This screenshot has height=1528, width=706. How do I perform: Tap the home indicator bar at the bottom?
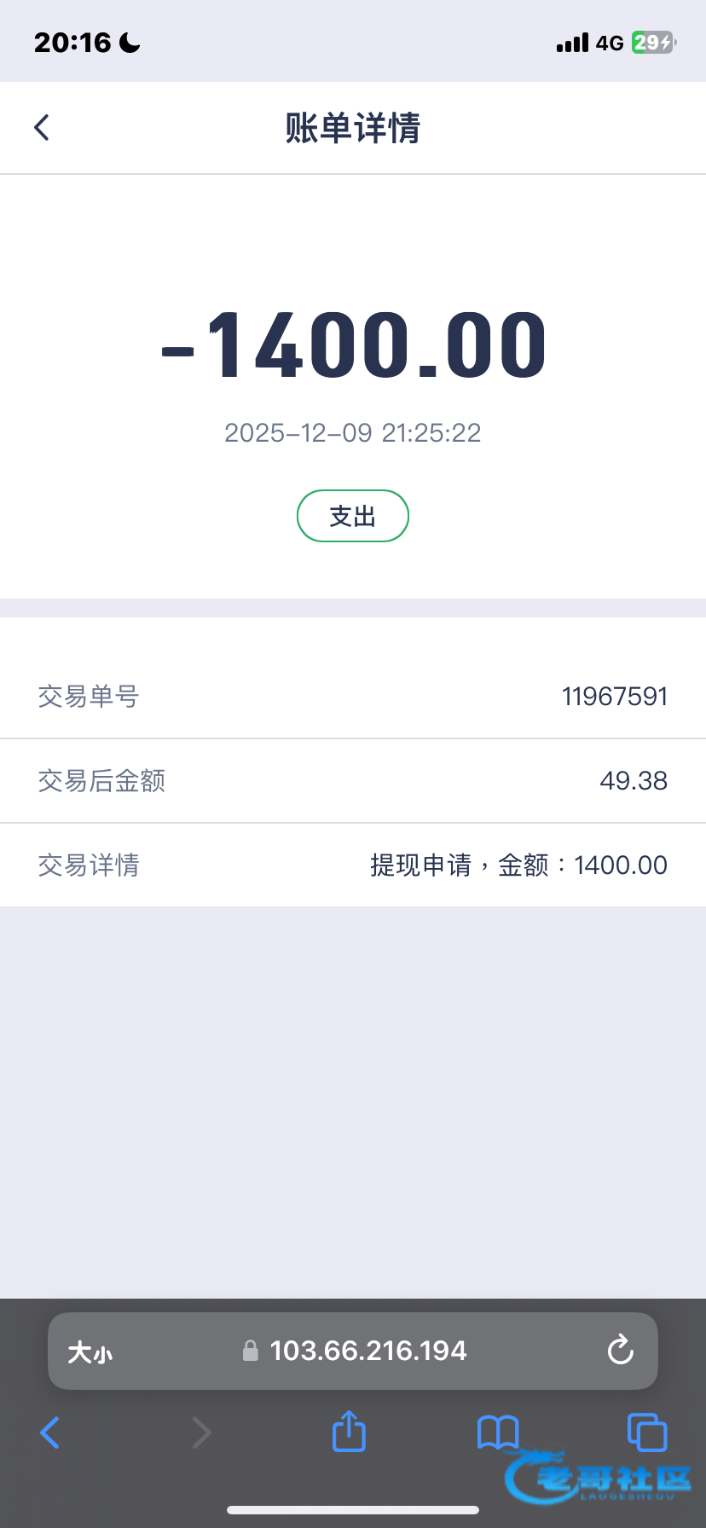tap(353, 1510)
